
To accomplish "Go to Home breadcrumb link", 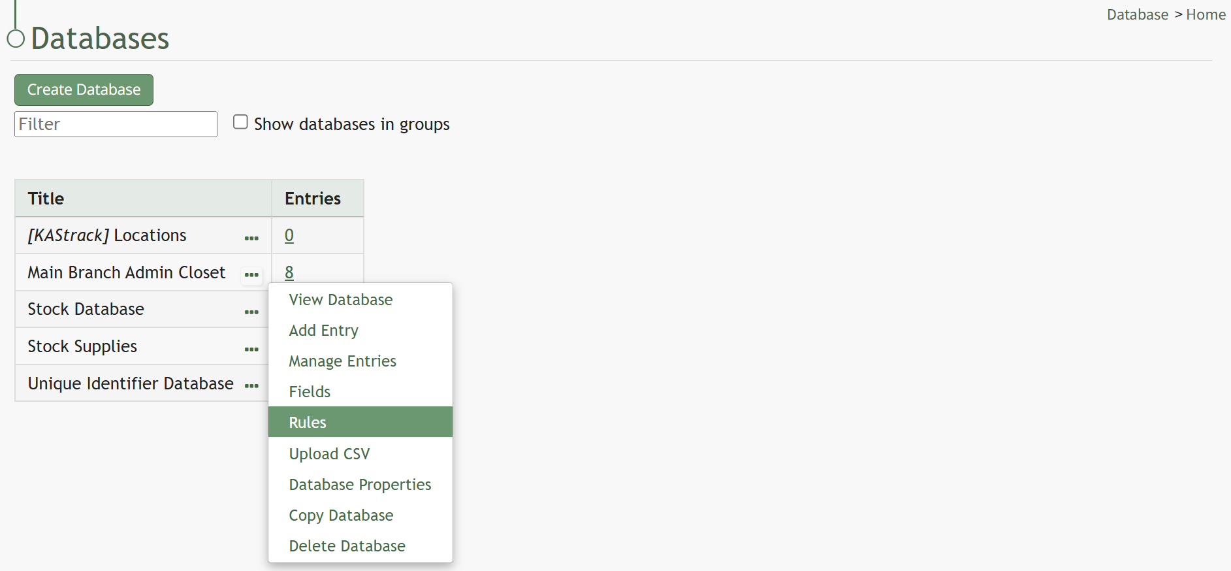I will click(x=1206, y=14).
